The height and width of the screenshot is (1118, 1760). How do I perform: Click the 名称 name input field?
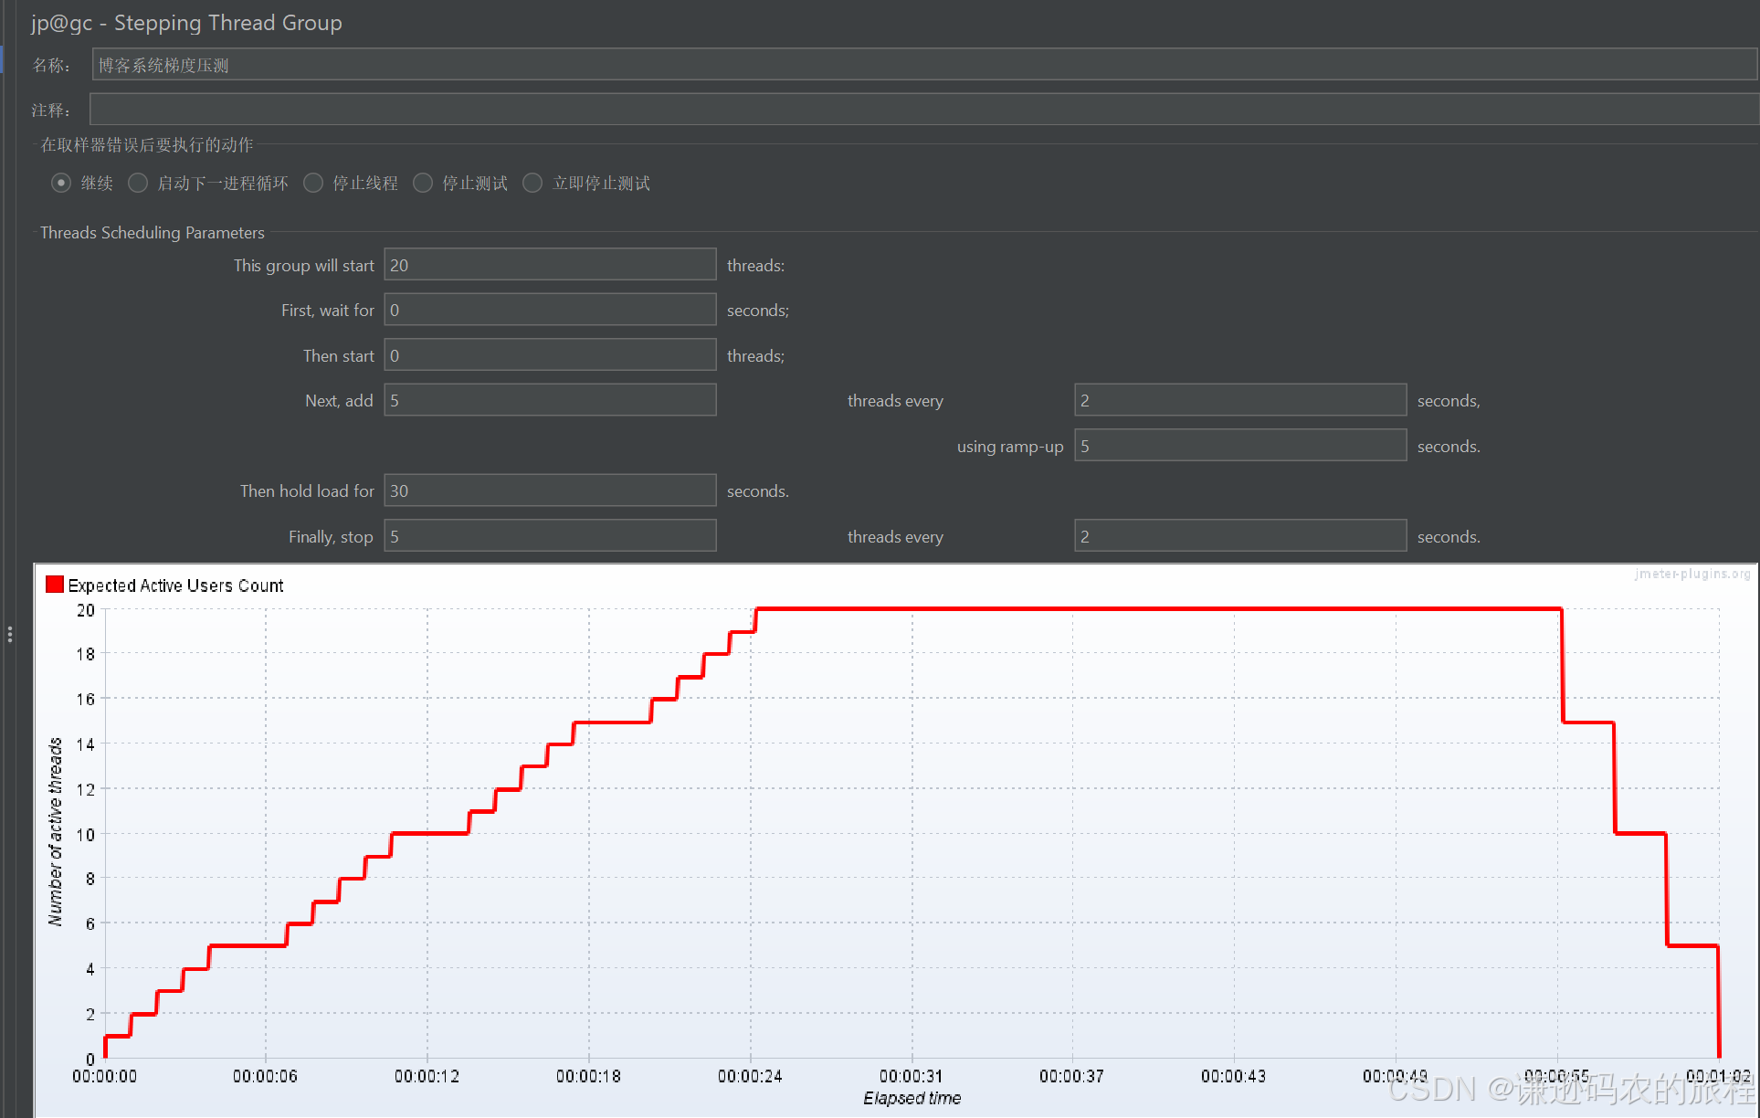click(x=922, y=65)
